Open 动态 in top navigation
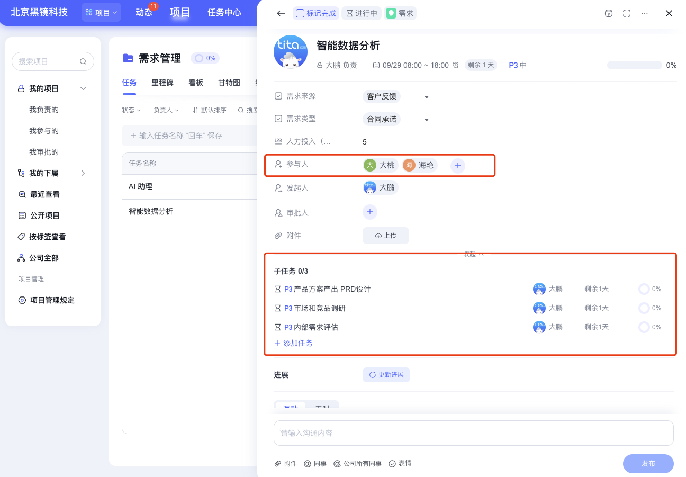 tap(143, 12)
